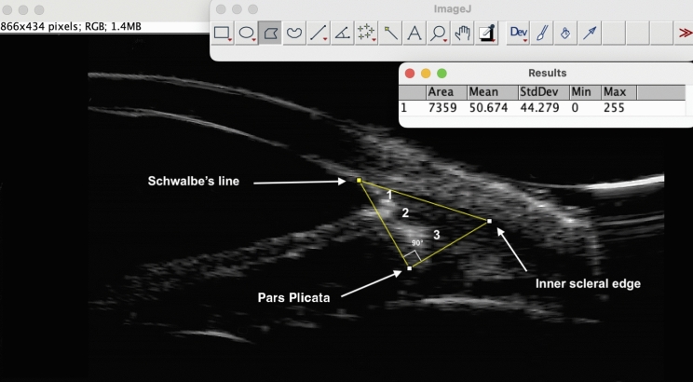The width and height of the screenshot is (693, 382).
Task: Click the polygon vertex at Inner scleral edge
Action: pos(489,221)
